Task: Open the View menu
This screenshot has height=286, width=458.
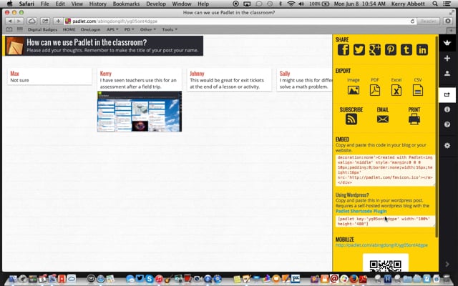Action: click(77, 4)
